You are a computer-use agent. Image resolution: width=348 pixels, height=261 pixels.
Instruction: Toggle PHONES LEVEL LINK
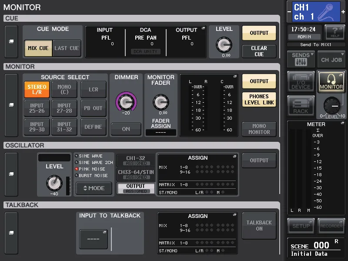(x=259, y=100)
